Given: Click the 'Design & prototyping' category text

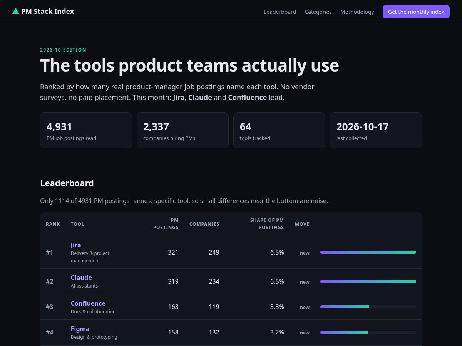Looking at the screenshot, I should [x=94, y=337].
